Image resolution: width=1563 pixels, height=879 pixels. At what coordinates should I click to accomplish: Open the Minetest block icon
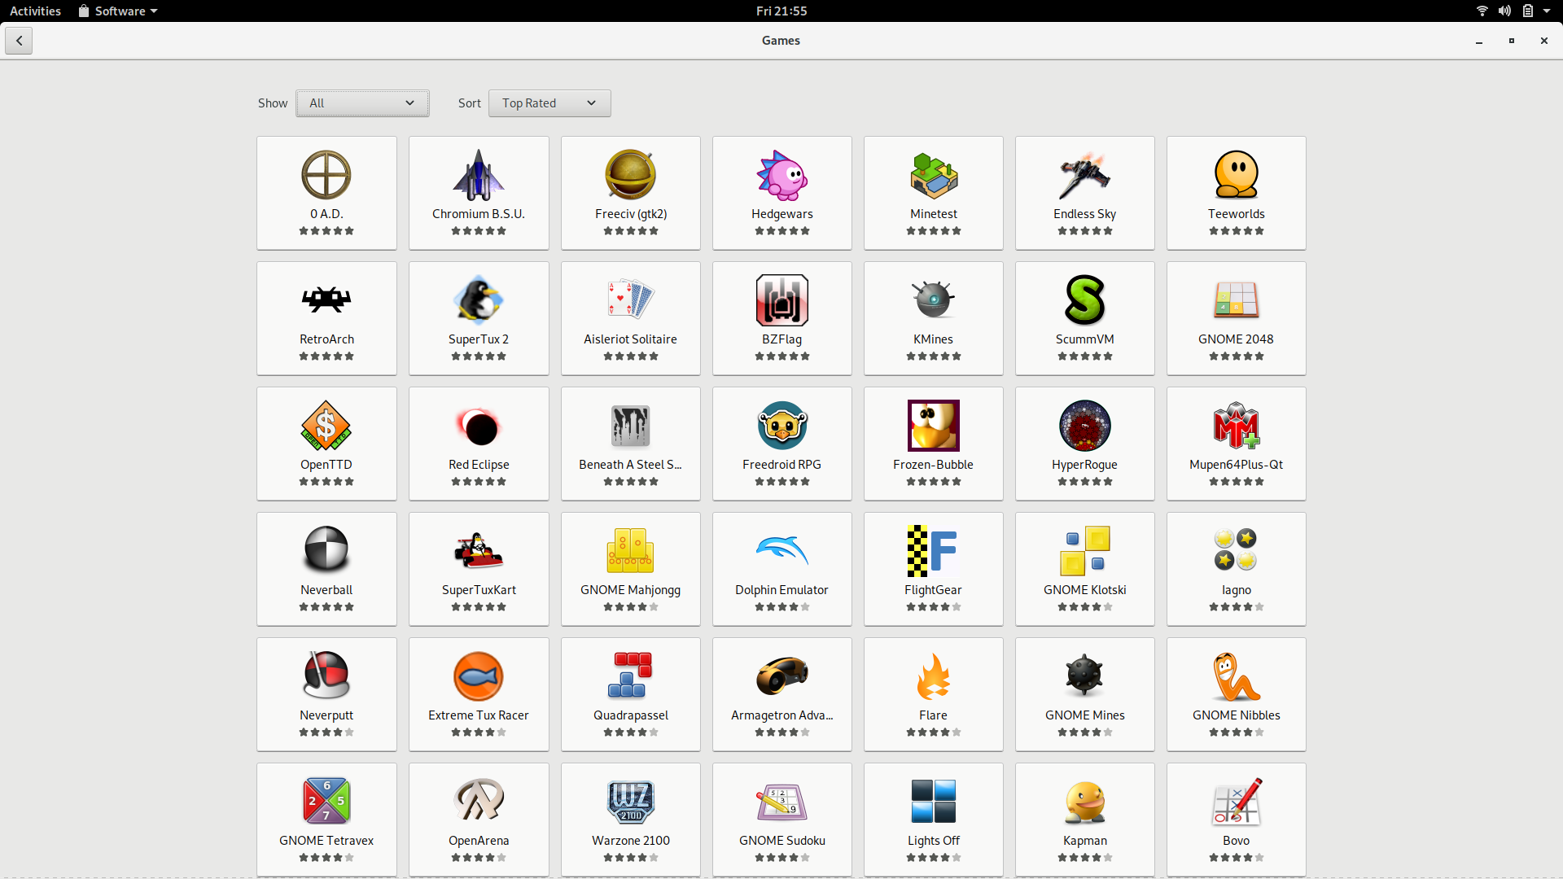coord(934,175)
